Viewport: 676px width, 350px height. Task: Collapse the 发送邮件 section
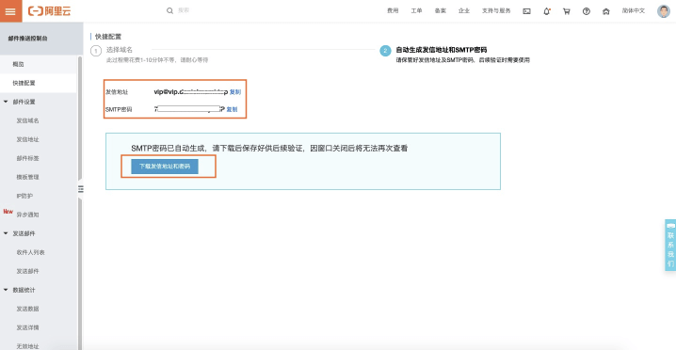6,233
